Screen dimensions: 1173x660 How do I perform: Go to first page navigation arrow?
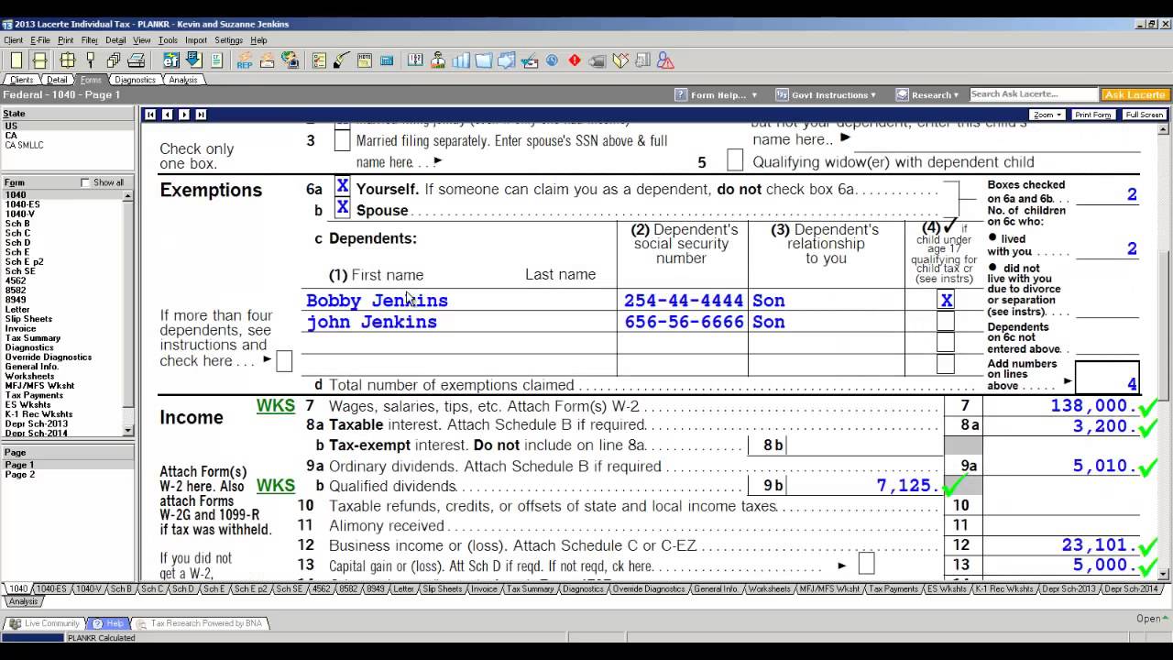pyautogui.click(x=150, y=115)
